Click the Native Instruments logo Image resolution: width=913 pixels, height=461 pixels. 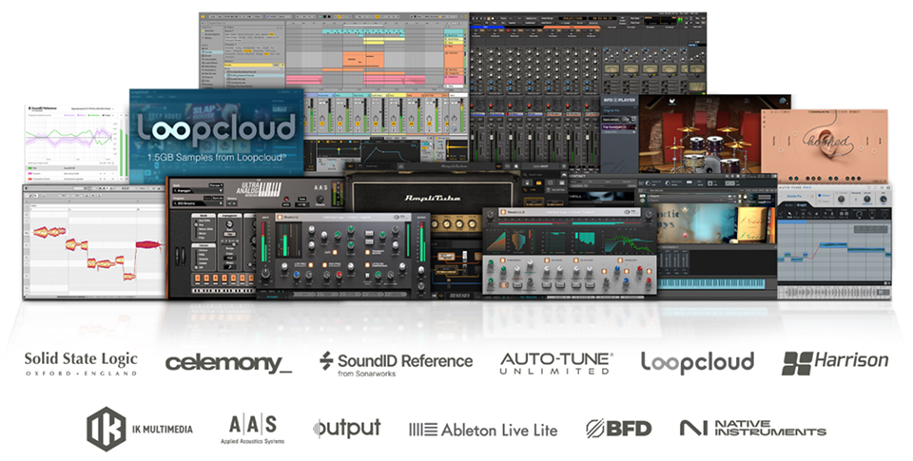(x=753, y=429)
